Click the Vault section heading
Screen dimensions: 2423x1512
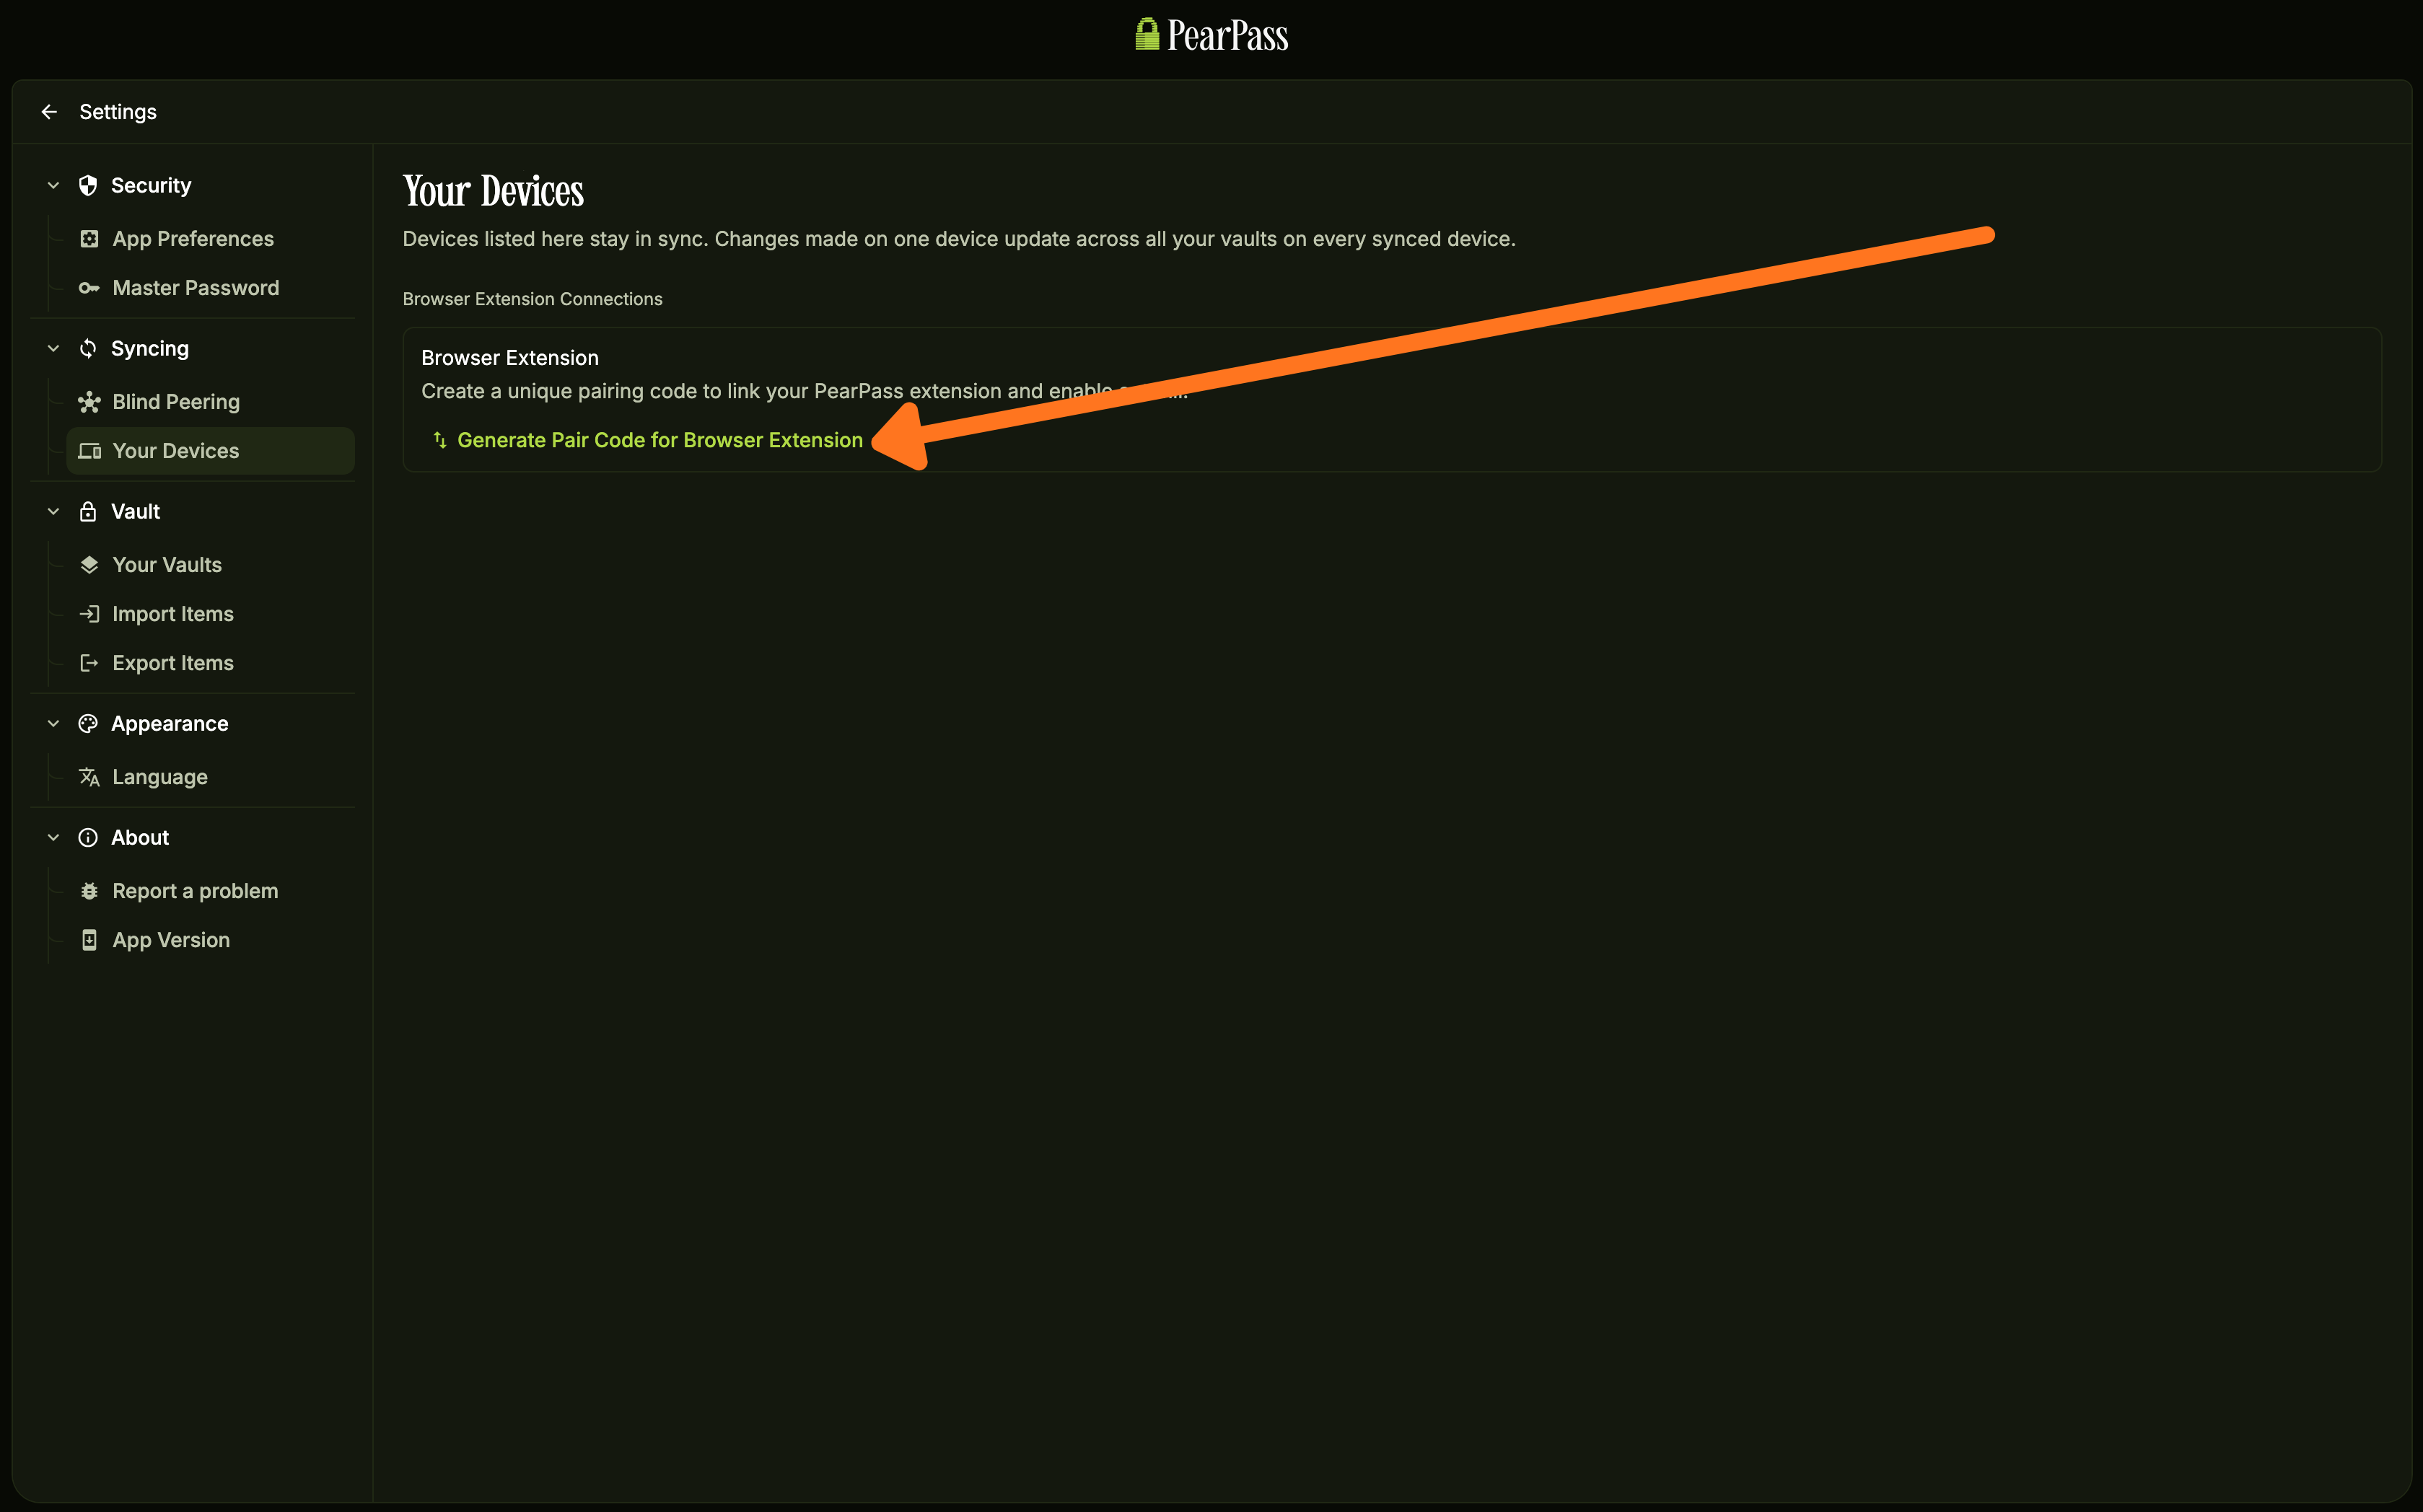pos(135,512)
